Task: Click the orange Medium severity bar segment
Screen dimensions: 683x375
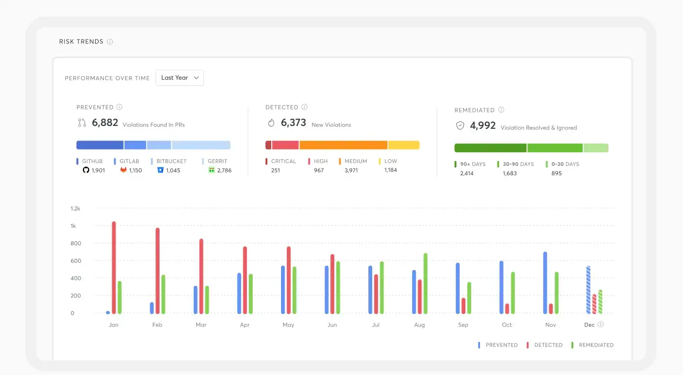Action: (x=343, y=145)
